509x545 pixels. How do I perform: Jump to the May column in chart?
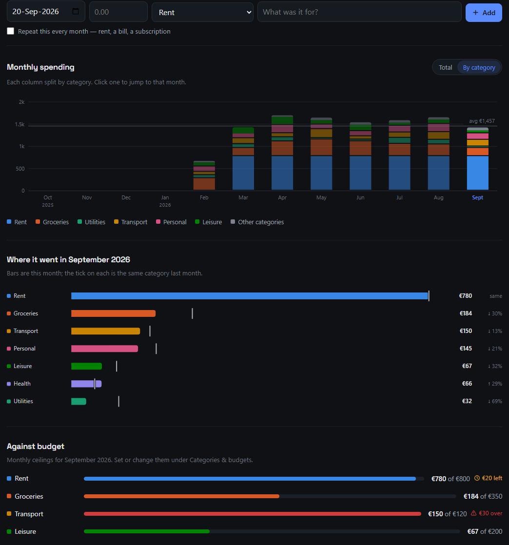[321, 154]
